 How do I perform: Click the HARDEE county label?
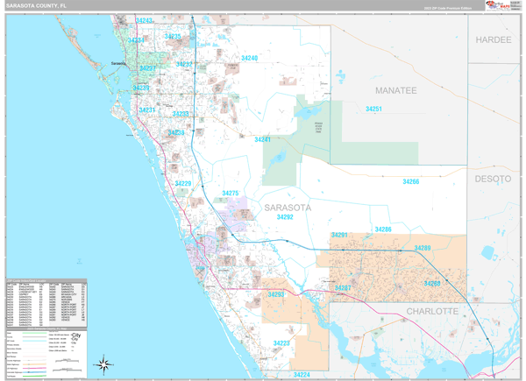pos(493,40)
